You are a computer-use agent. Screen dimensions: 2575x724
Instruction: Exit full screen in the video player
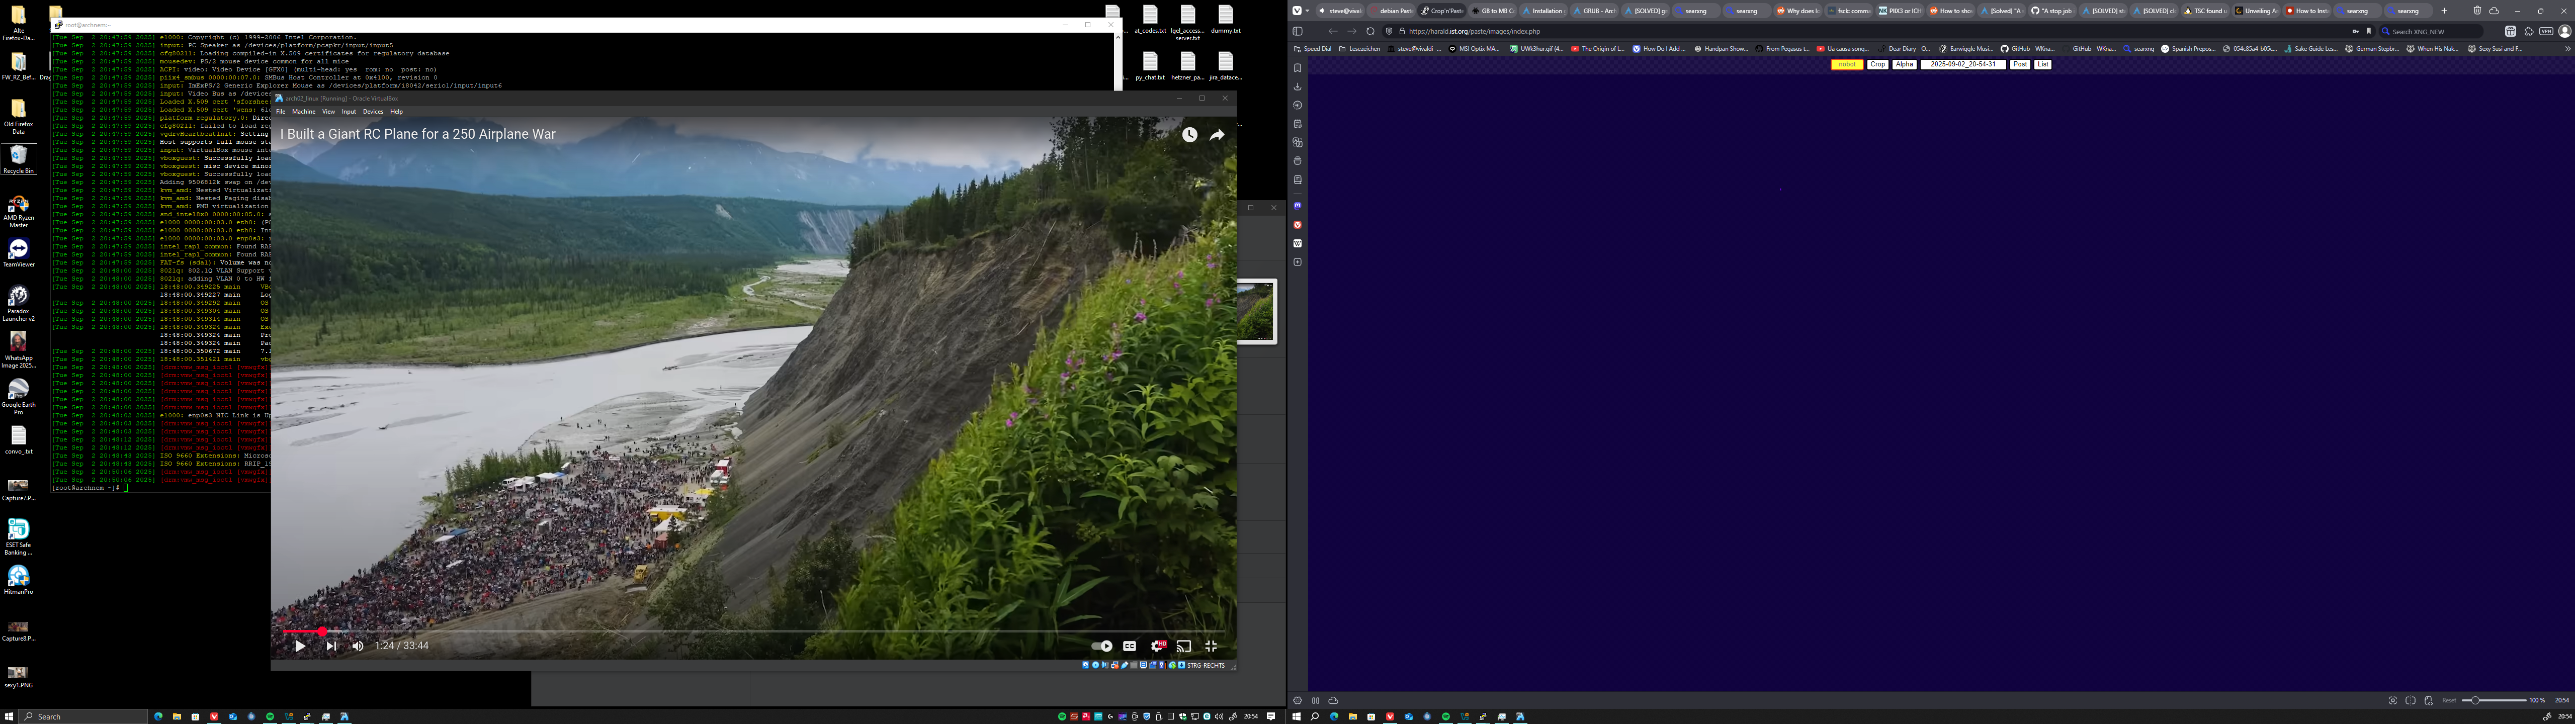[x=1212, y=646]
